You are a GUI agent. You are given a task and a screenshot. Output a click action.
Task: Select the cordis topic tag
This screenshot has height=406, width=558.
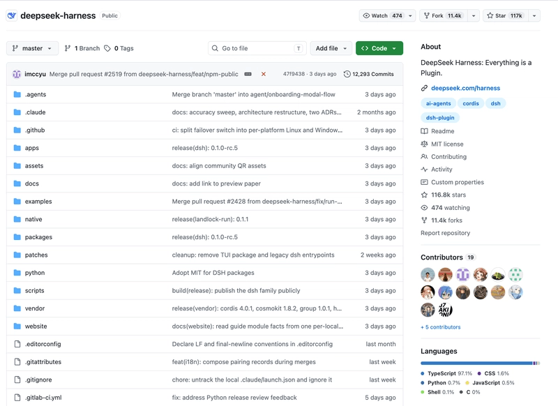(x=470, y=103)
